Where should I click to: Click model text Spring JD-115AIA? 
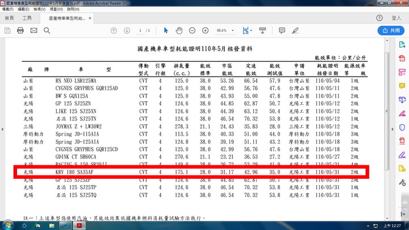77,134
